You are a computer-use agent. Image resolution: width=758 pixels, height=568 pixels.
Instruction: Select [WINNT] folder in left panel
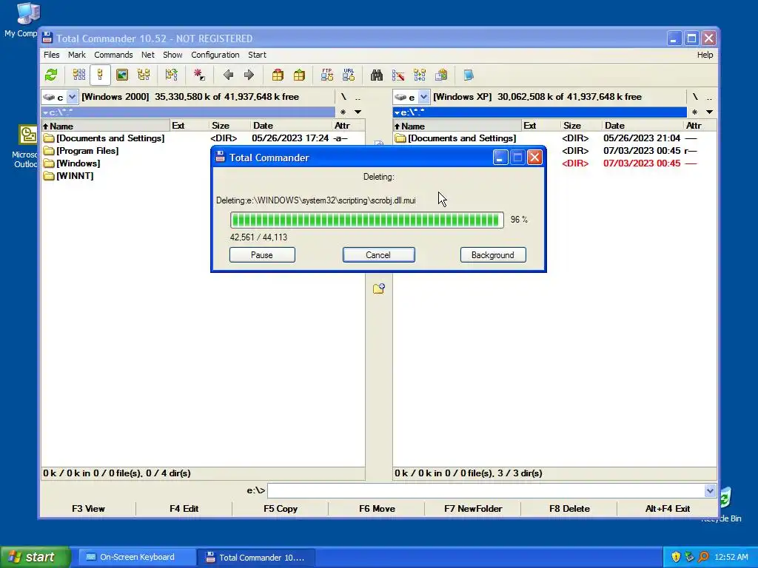click(x=75, y=176)
